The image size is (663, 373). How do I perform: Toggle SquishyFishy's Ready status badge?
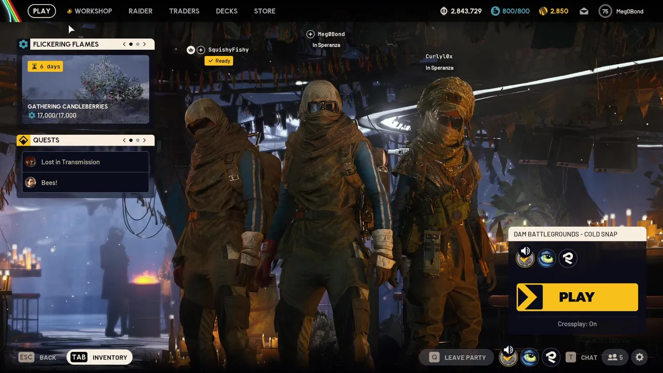click(219, 61)
